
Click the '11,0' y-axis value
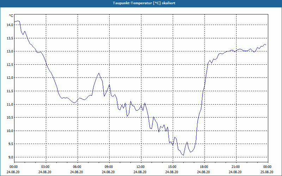(10, 104)
